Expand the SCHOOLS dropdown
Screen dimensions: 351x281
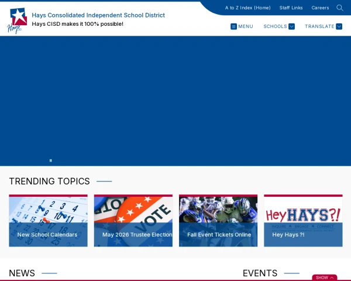tap(279, 26)
